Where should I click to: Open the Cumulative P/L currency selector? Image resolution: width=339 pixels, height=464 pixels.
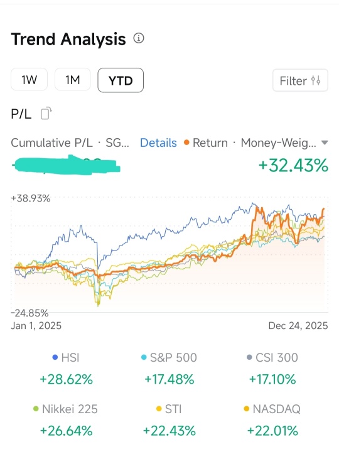pos(117,143)
